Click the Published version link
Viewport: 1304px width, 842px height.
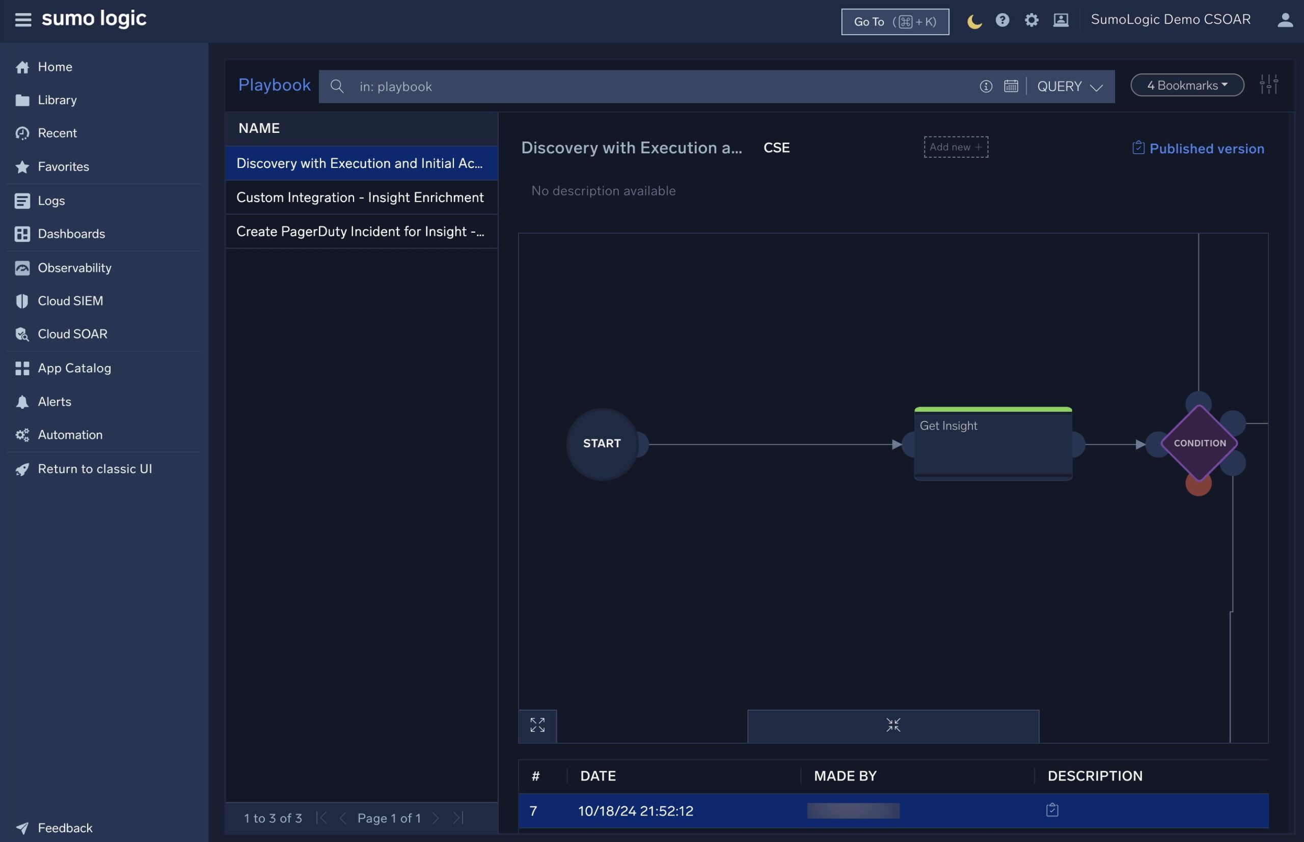1198,149
